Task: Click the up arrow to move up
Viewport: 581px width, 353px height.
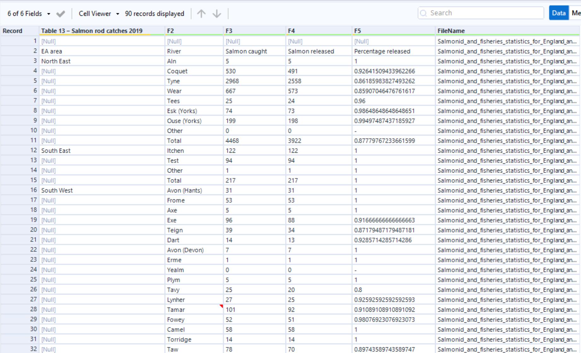Action: [x=201, y=14]
